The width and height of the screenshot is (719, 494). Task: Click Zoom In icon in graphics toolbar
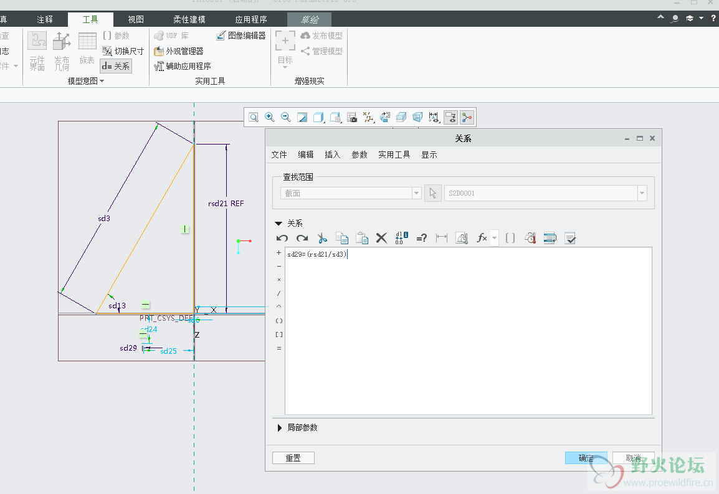tap(270, 117)
